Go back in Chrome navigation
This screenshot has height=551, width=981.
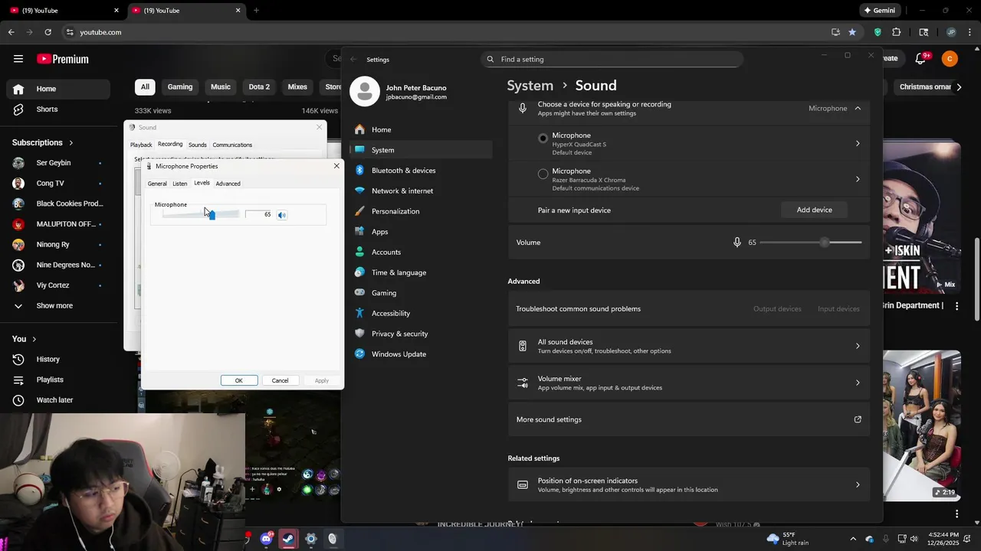coord(11,32)
